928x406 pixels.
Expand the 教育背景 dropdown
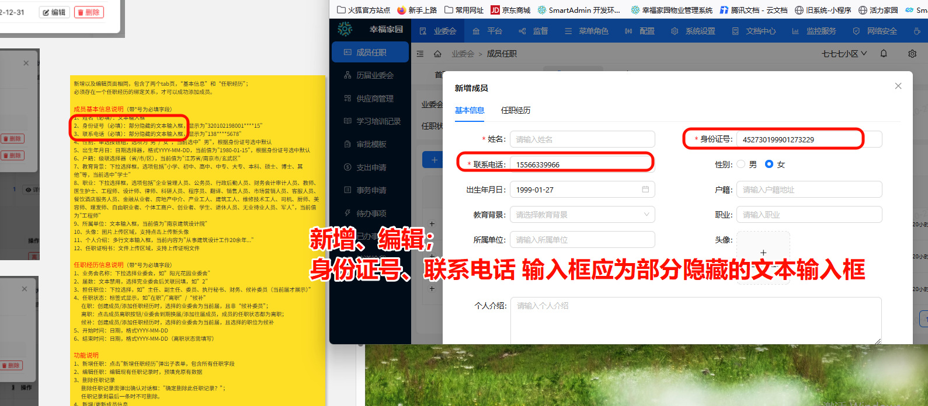click(x=582, y=215)
